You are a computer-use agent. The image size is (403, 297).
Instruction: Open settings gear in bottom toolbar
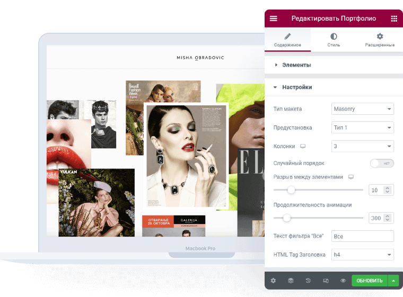tap(273, 281)
